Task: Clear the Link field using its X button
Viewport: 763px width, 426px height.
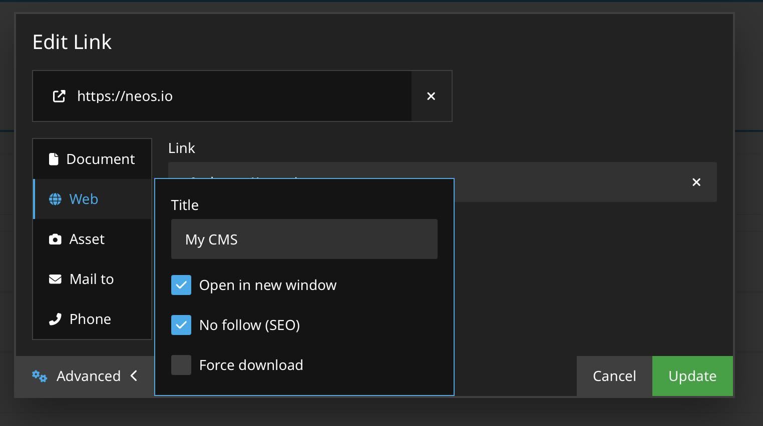Action: [696, 182]
